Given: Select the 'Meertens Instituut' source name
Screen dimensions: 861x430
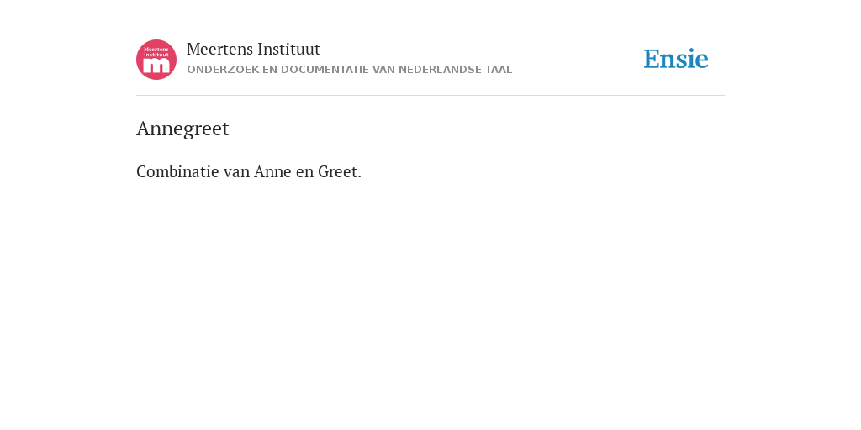Looking at the screenshot, I should tap(253, 50).
